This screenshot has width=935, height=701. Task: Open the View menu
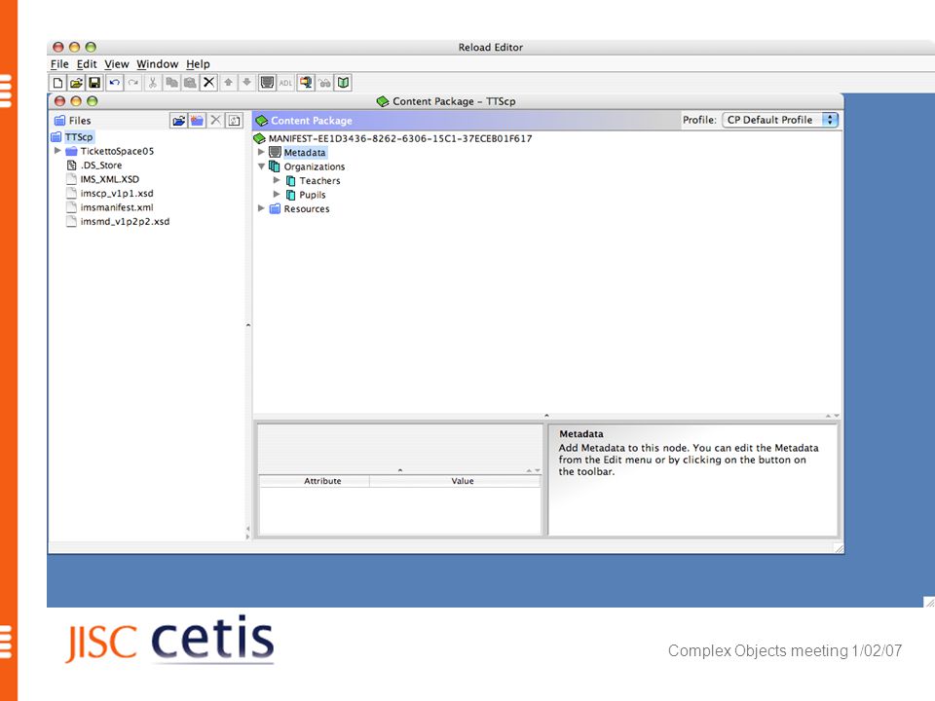coord(117,64)
